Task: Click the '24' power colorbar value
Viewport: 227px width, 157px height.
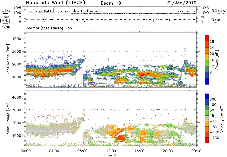Action: click(x=212, y=48)
